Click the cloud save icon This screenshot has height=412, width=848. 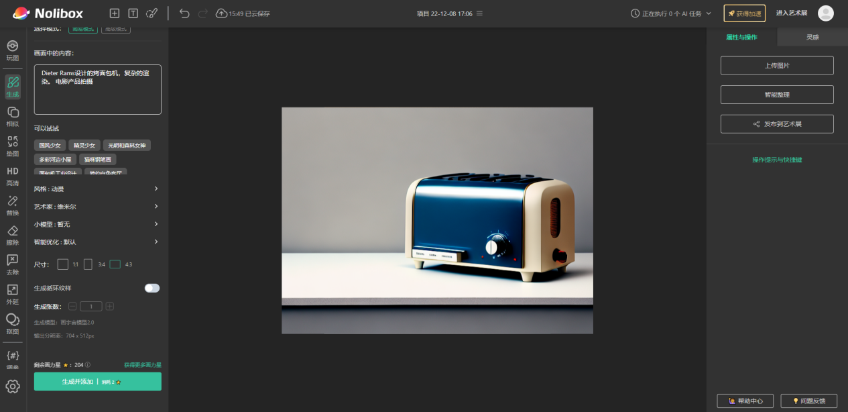pos(221,13)
